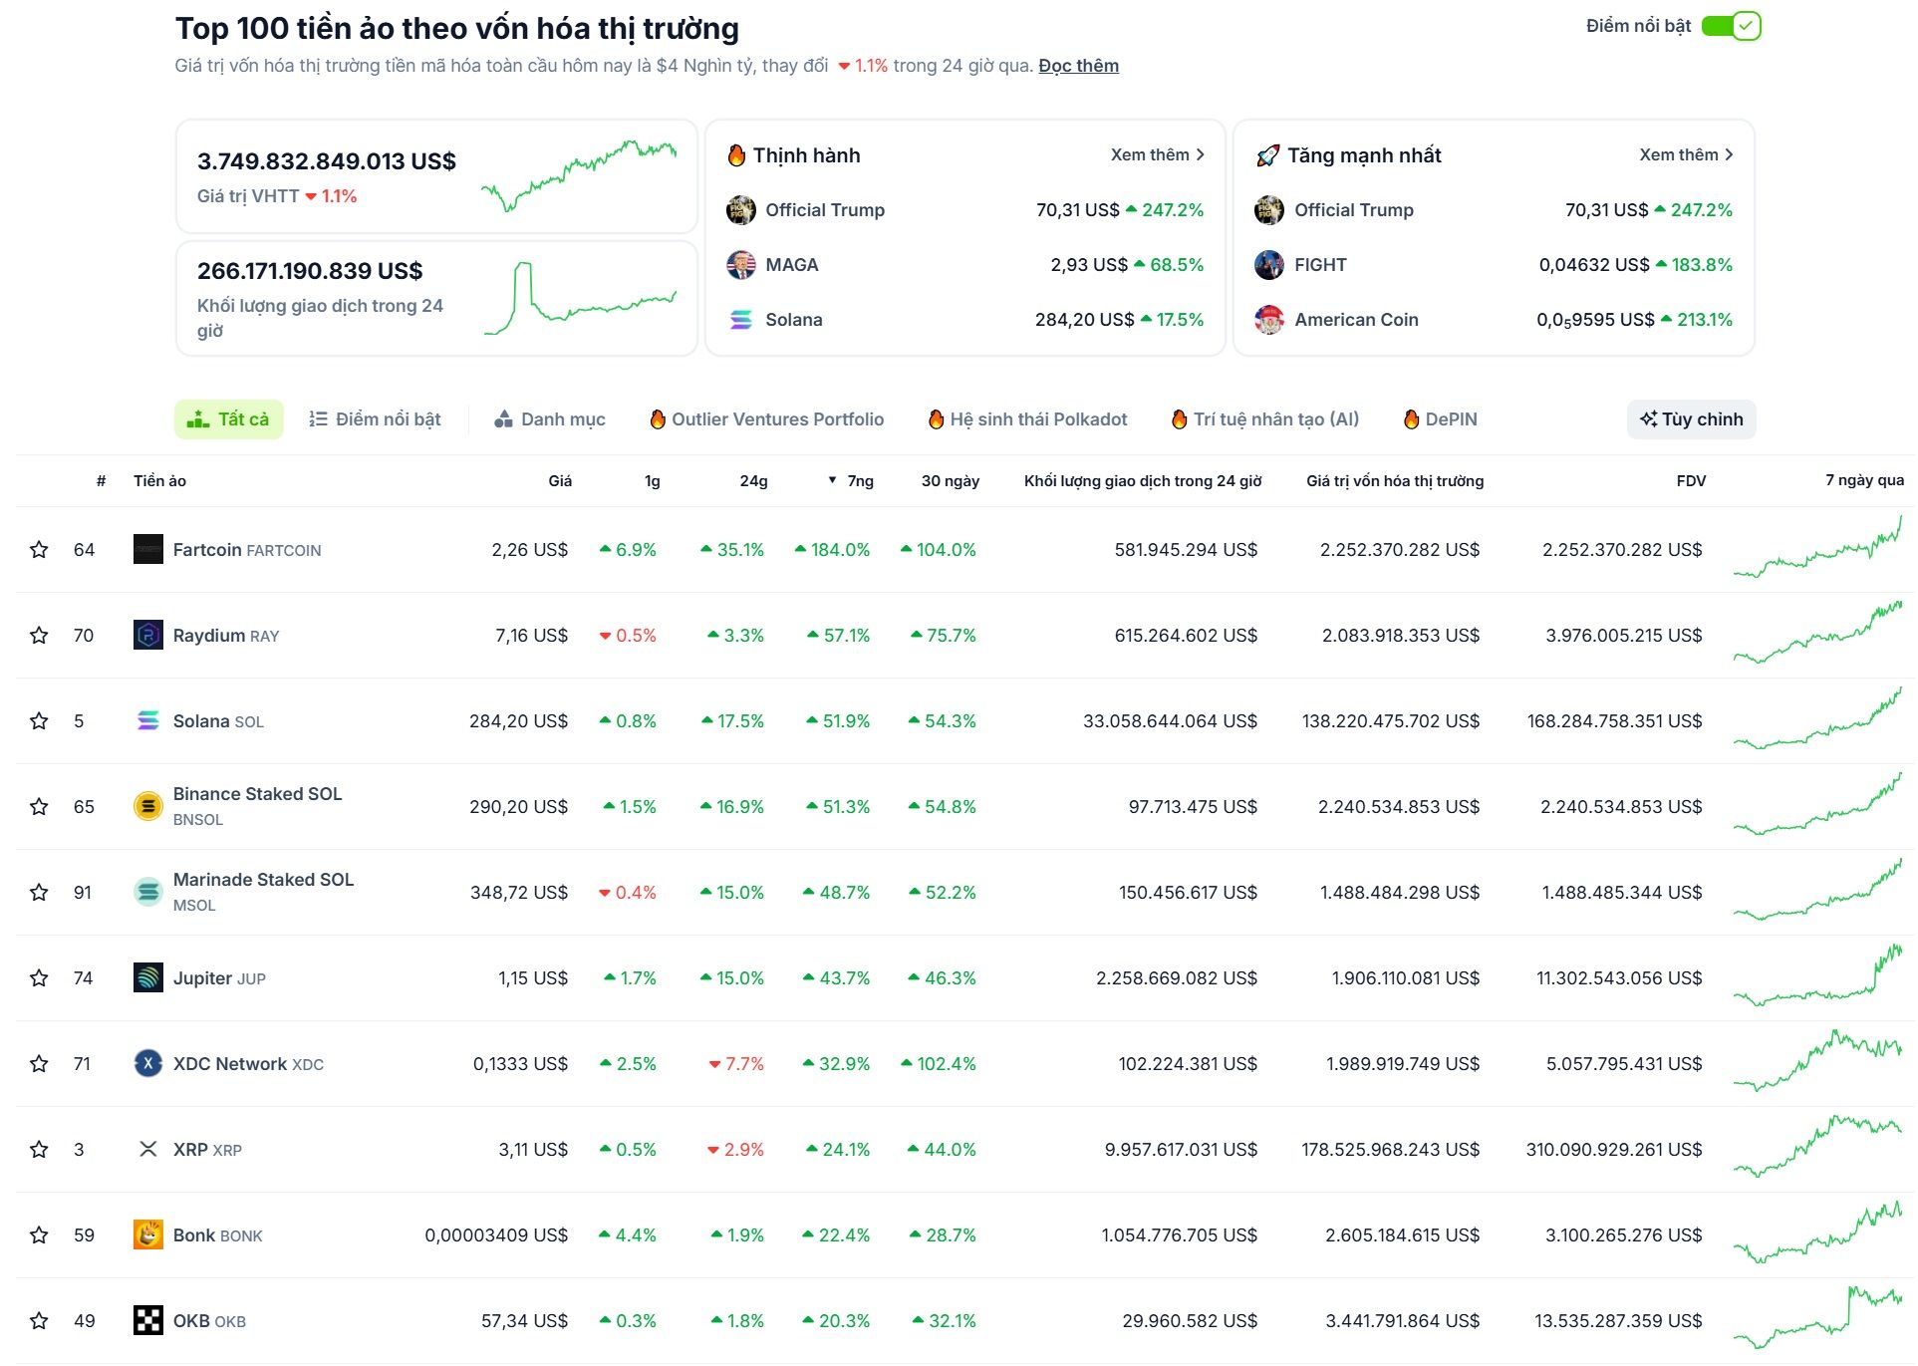Open Fartcoin 7-day sparkline chart
The height and width of the screenshot is (1366, 1918).
point(1818,546)
